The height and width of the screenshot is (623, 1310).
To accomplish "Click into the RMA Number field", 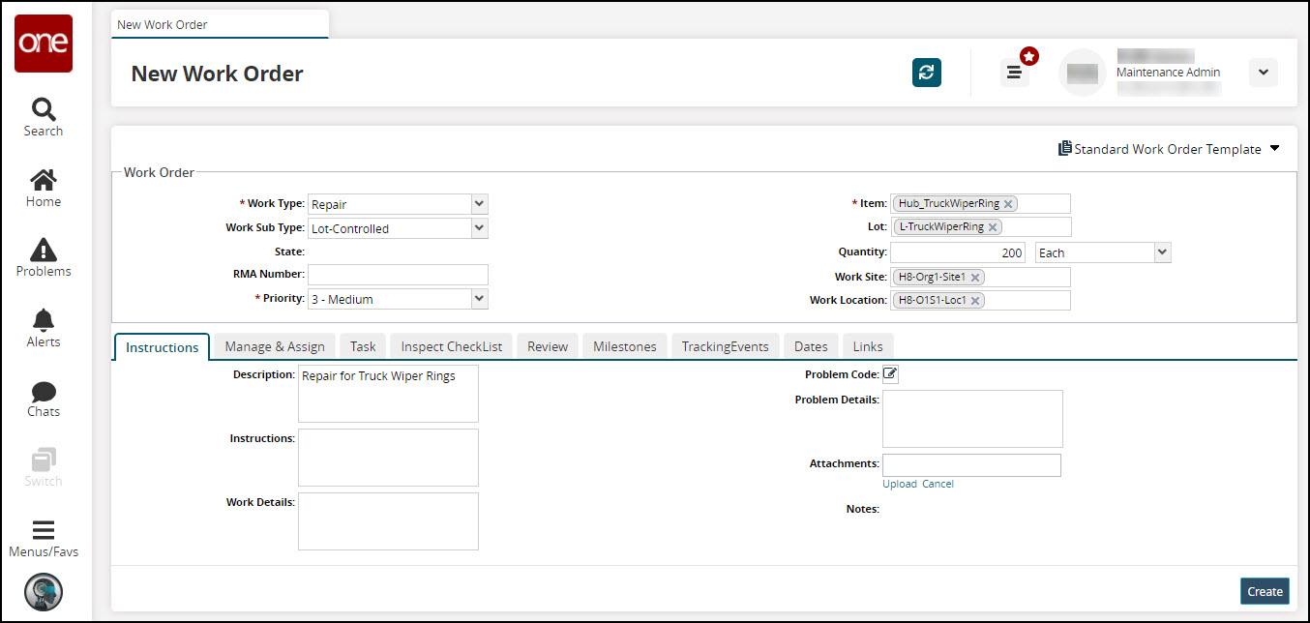I will [398, 275].
